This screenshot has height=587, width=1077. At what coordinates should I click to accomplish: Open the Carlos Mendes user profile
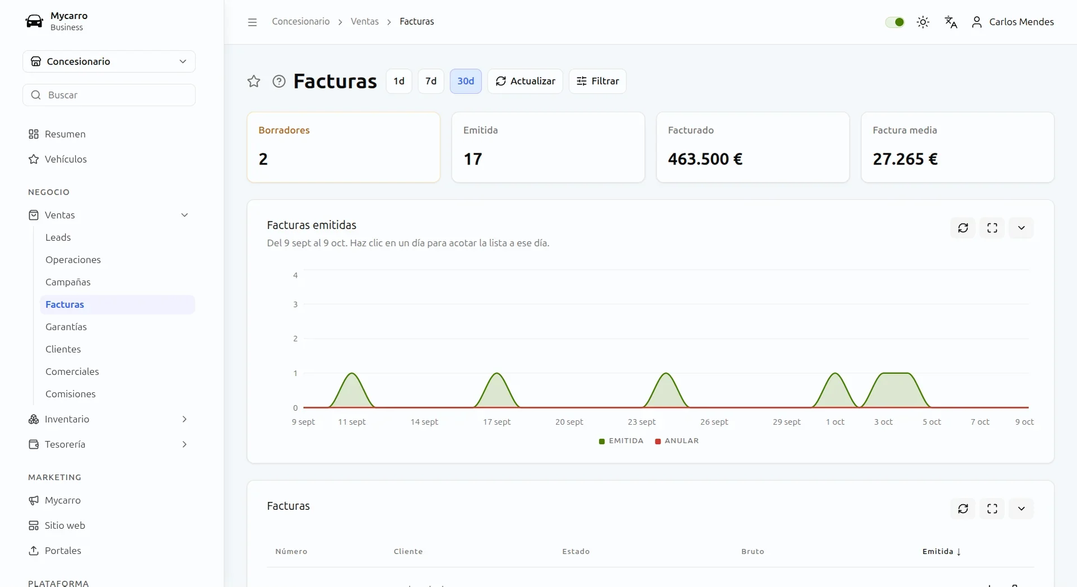(x=1013, y=22)
